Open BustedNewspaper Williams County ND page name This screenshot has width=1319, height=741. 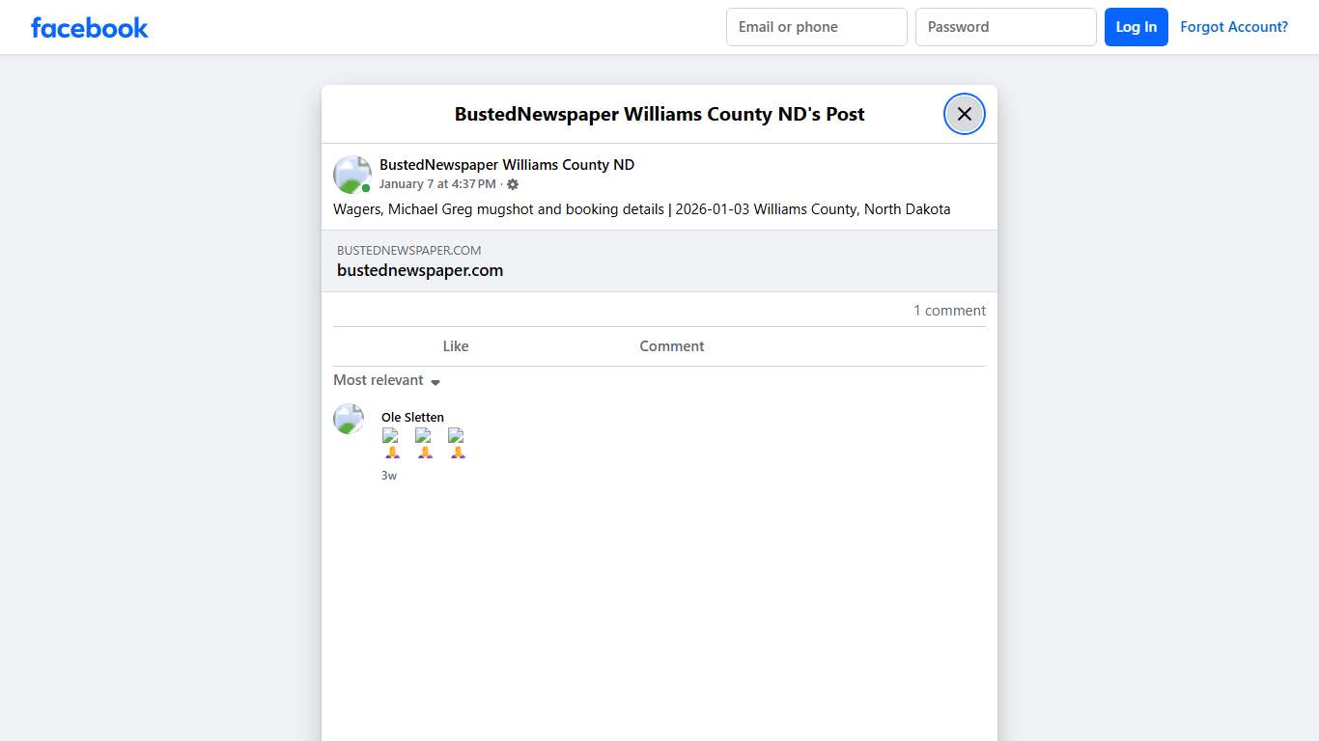click(506, 165)
